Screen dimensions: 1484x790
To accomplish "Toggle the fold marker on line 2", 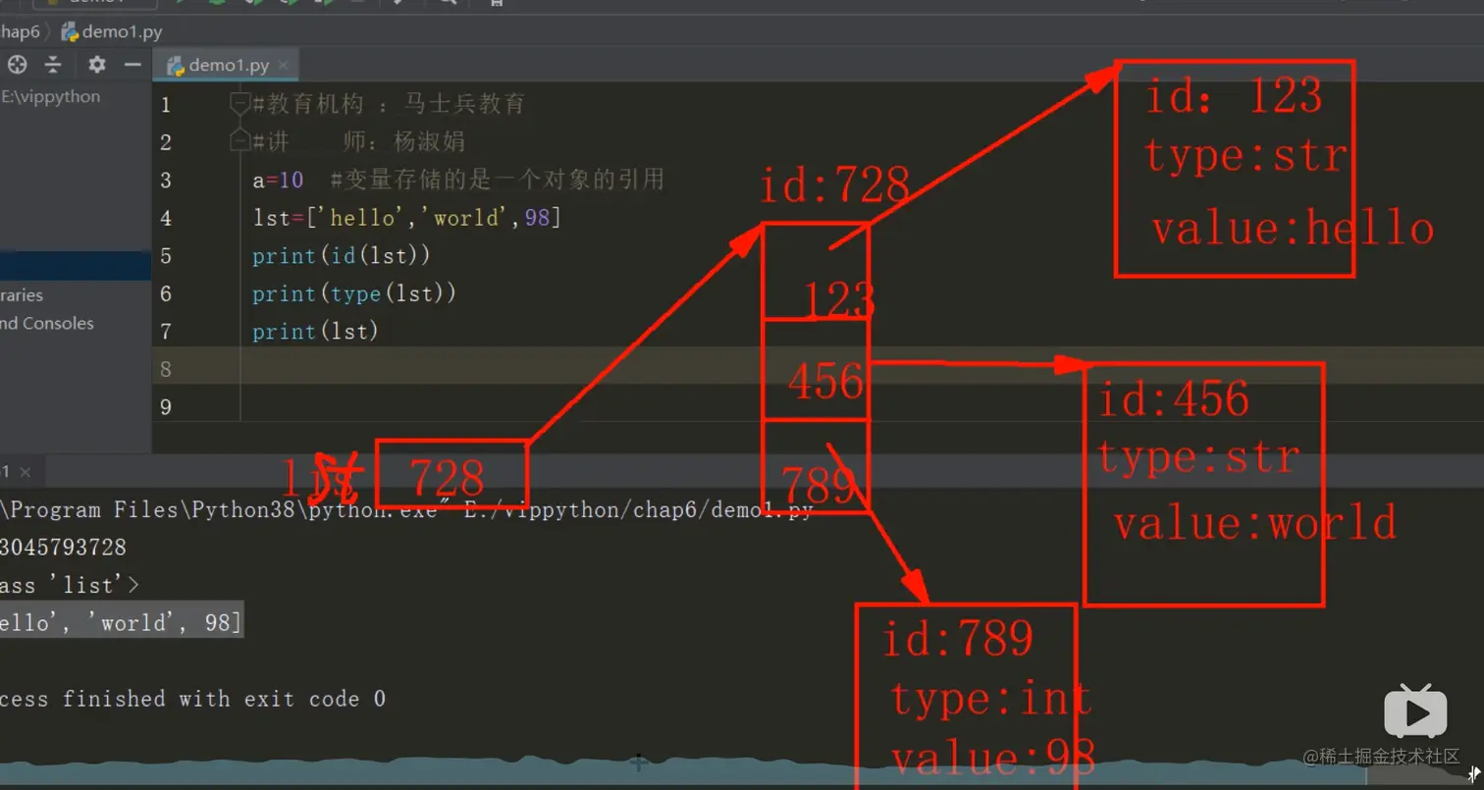I will click(x=238, y=141).
